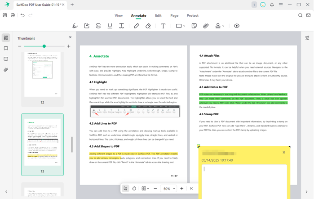Increase thumbnail size with plus button

tap(69, 46)
